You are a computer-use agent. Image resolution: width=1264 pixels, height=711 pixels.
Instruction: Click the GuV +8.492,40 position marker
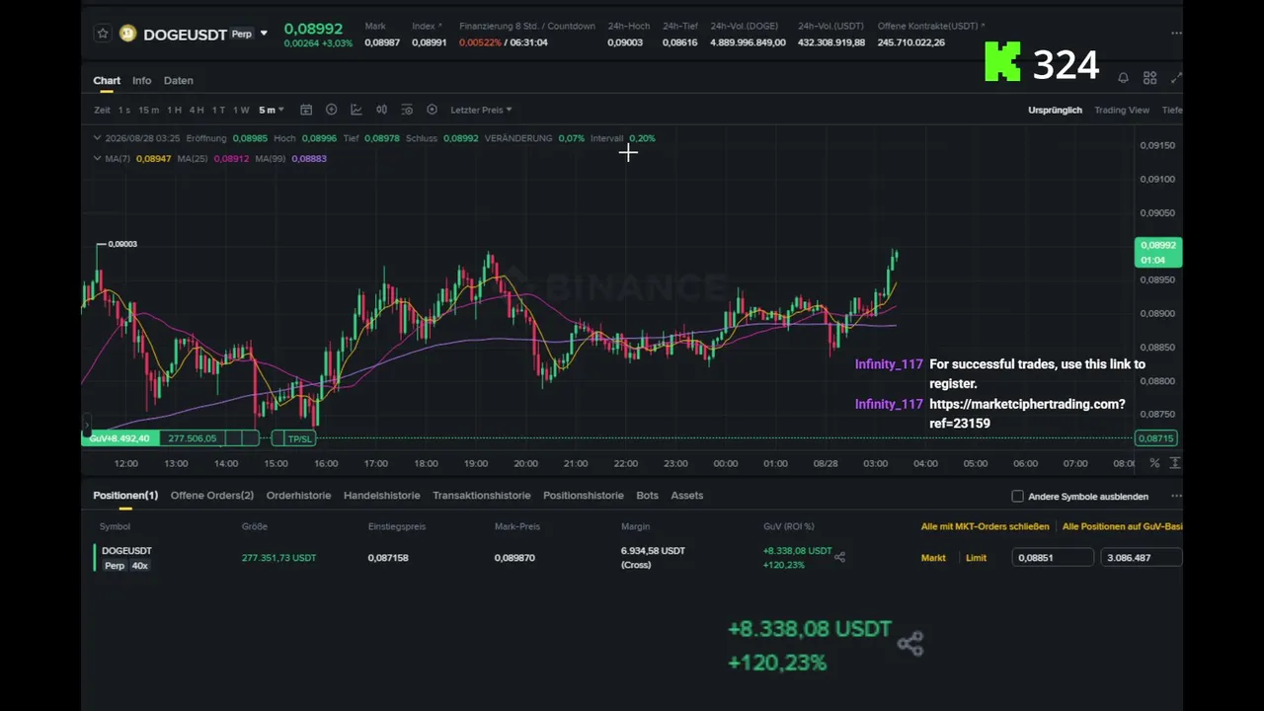pos(119,438)
